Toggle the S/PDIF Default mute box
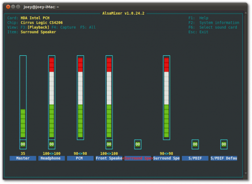The height and width of the screenshot is (184, 252). click(x=224, y=144)
